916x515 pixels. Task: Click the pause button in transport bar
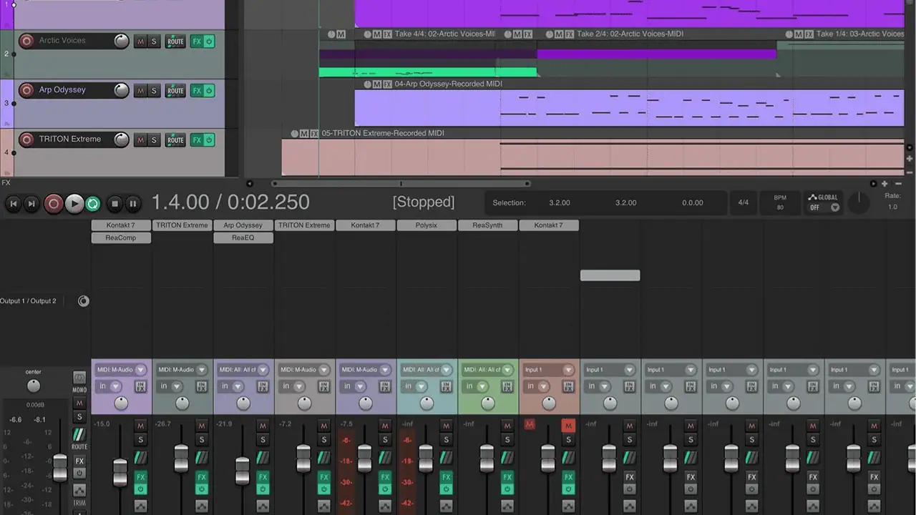[132, 204]
